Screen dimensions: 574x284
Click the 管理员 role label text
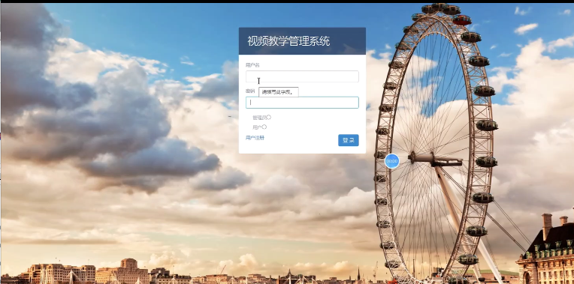[x=259, y=118]
